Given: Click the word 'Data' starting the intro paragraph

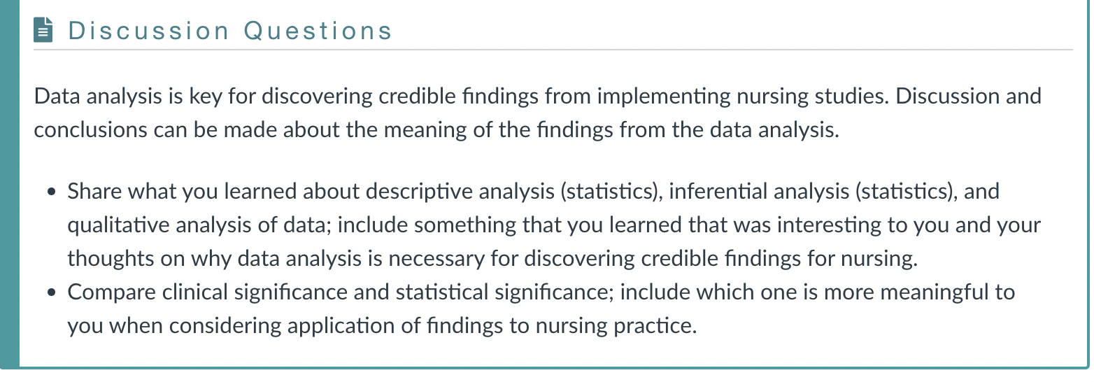Looking at the screenshot, I should click(55, 96).
